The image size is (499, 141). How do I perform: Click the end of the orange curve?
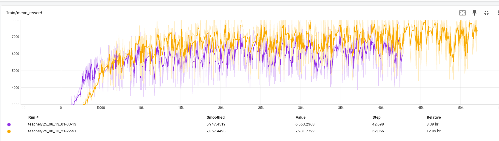tap(477, 30)
